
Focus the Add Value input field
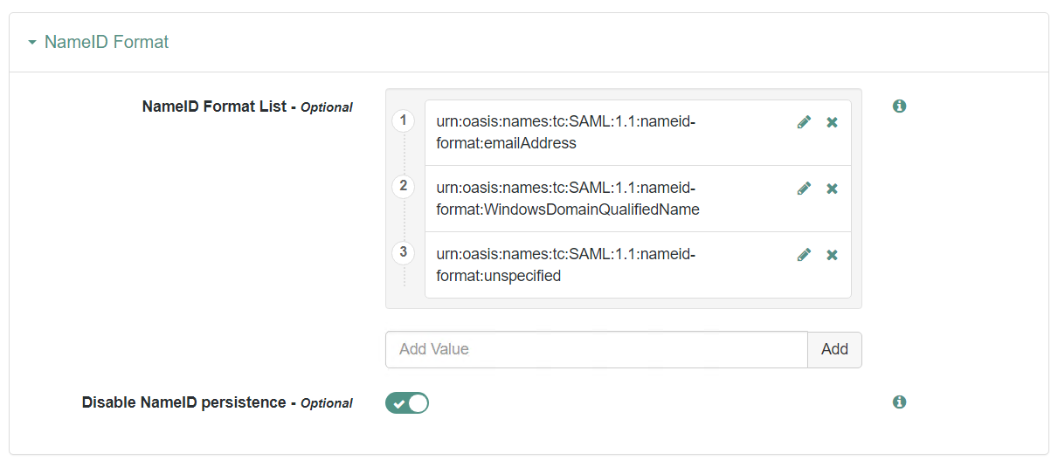pos(596,349)
